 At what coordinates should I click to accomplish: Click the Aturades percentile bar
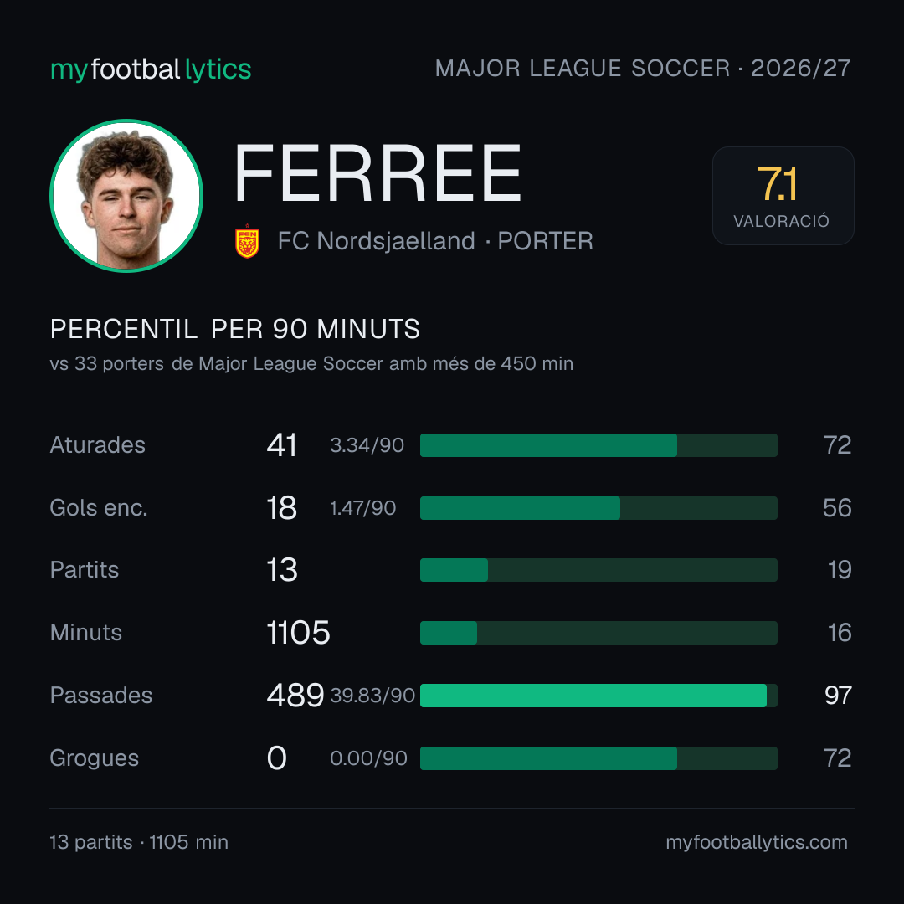pyautogui.click(x=598, y=445)
